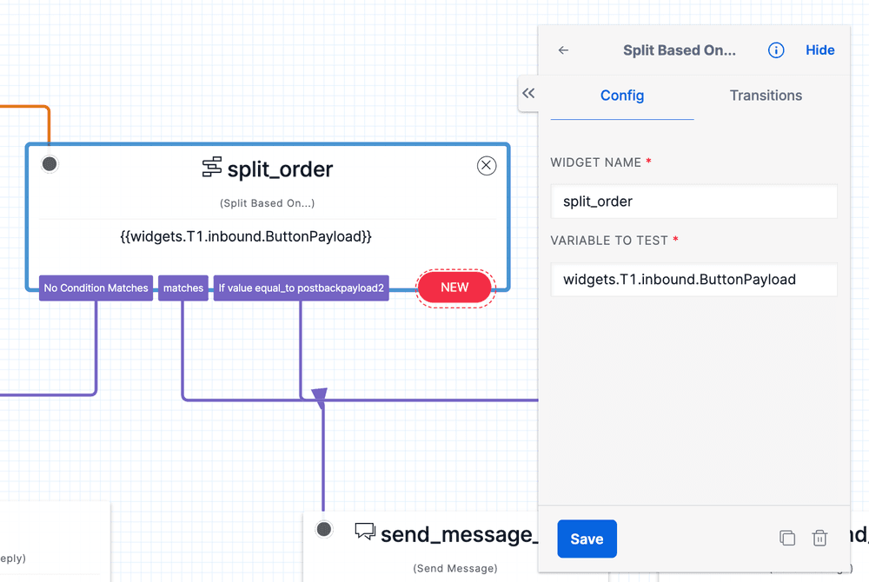
Task: Add a new condition with the NEW button
Action: point(455,287)
